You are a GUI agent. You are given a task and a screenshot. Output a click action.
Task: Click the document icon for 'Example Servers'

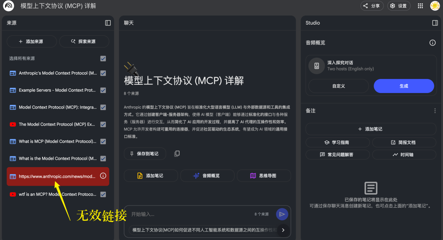[13, 90]
